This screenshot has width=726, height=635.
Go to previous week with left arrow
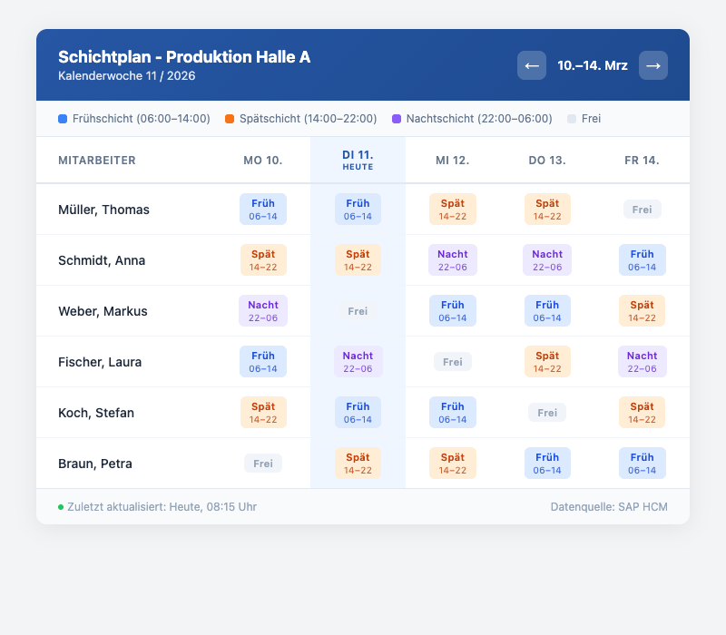coord(532,65)
